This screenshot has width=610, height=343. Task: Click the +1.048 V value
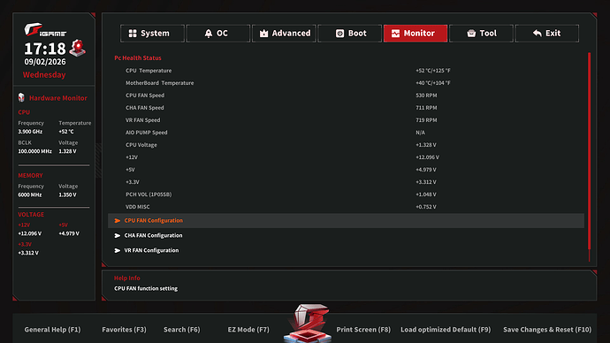pos(425,194)
